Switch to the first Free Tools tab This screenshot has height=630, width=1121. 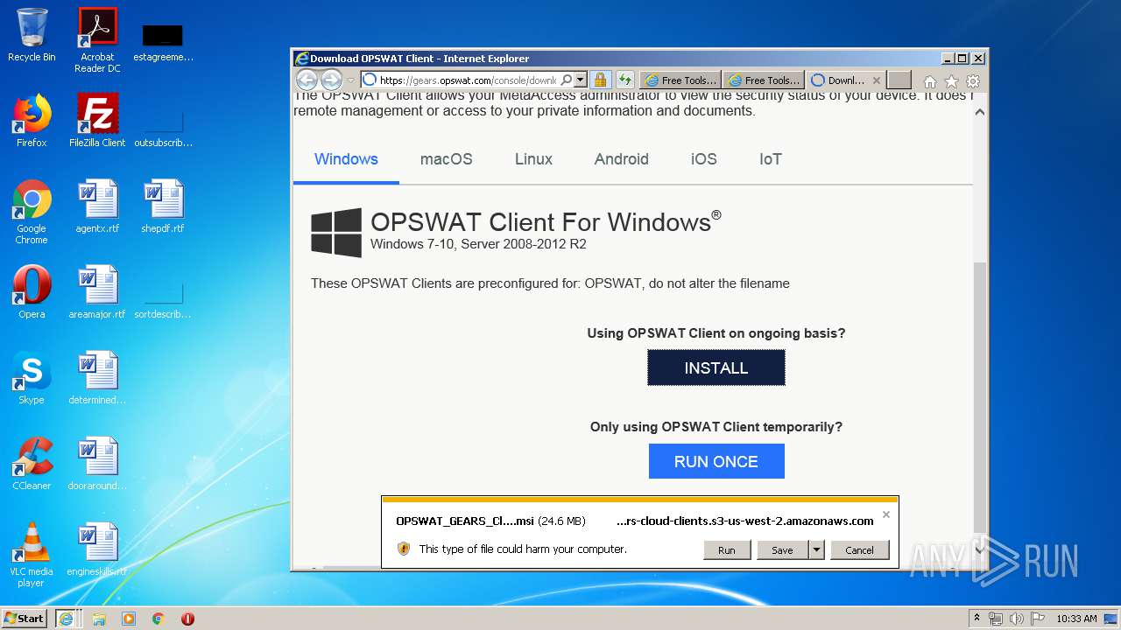tap(680, 80)
